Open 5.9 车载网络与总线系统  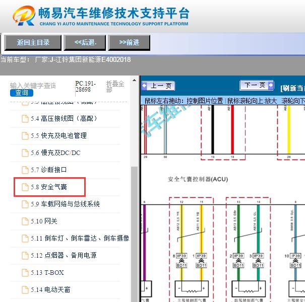click(65, 204)
